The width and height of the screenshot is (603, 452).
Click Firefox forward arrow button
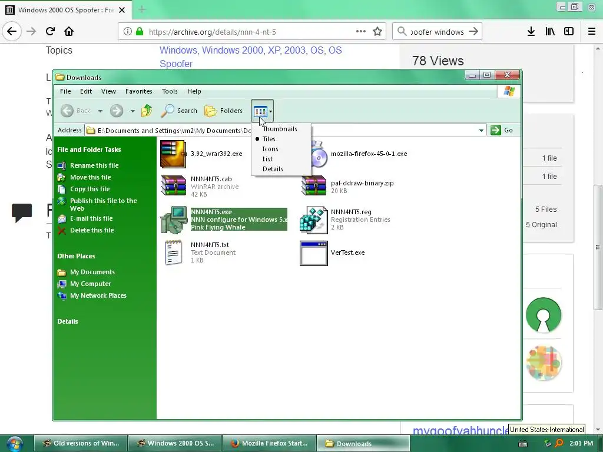(x=32, y=31)
